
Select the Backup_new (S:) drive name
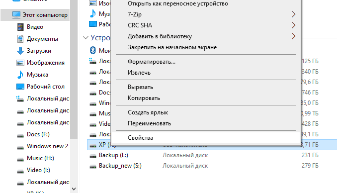click(x=120, y=166)
